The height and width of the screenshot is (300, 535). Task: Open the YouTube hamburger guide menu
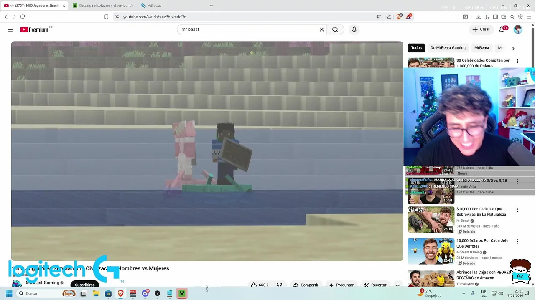point(10,30)
